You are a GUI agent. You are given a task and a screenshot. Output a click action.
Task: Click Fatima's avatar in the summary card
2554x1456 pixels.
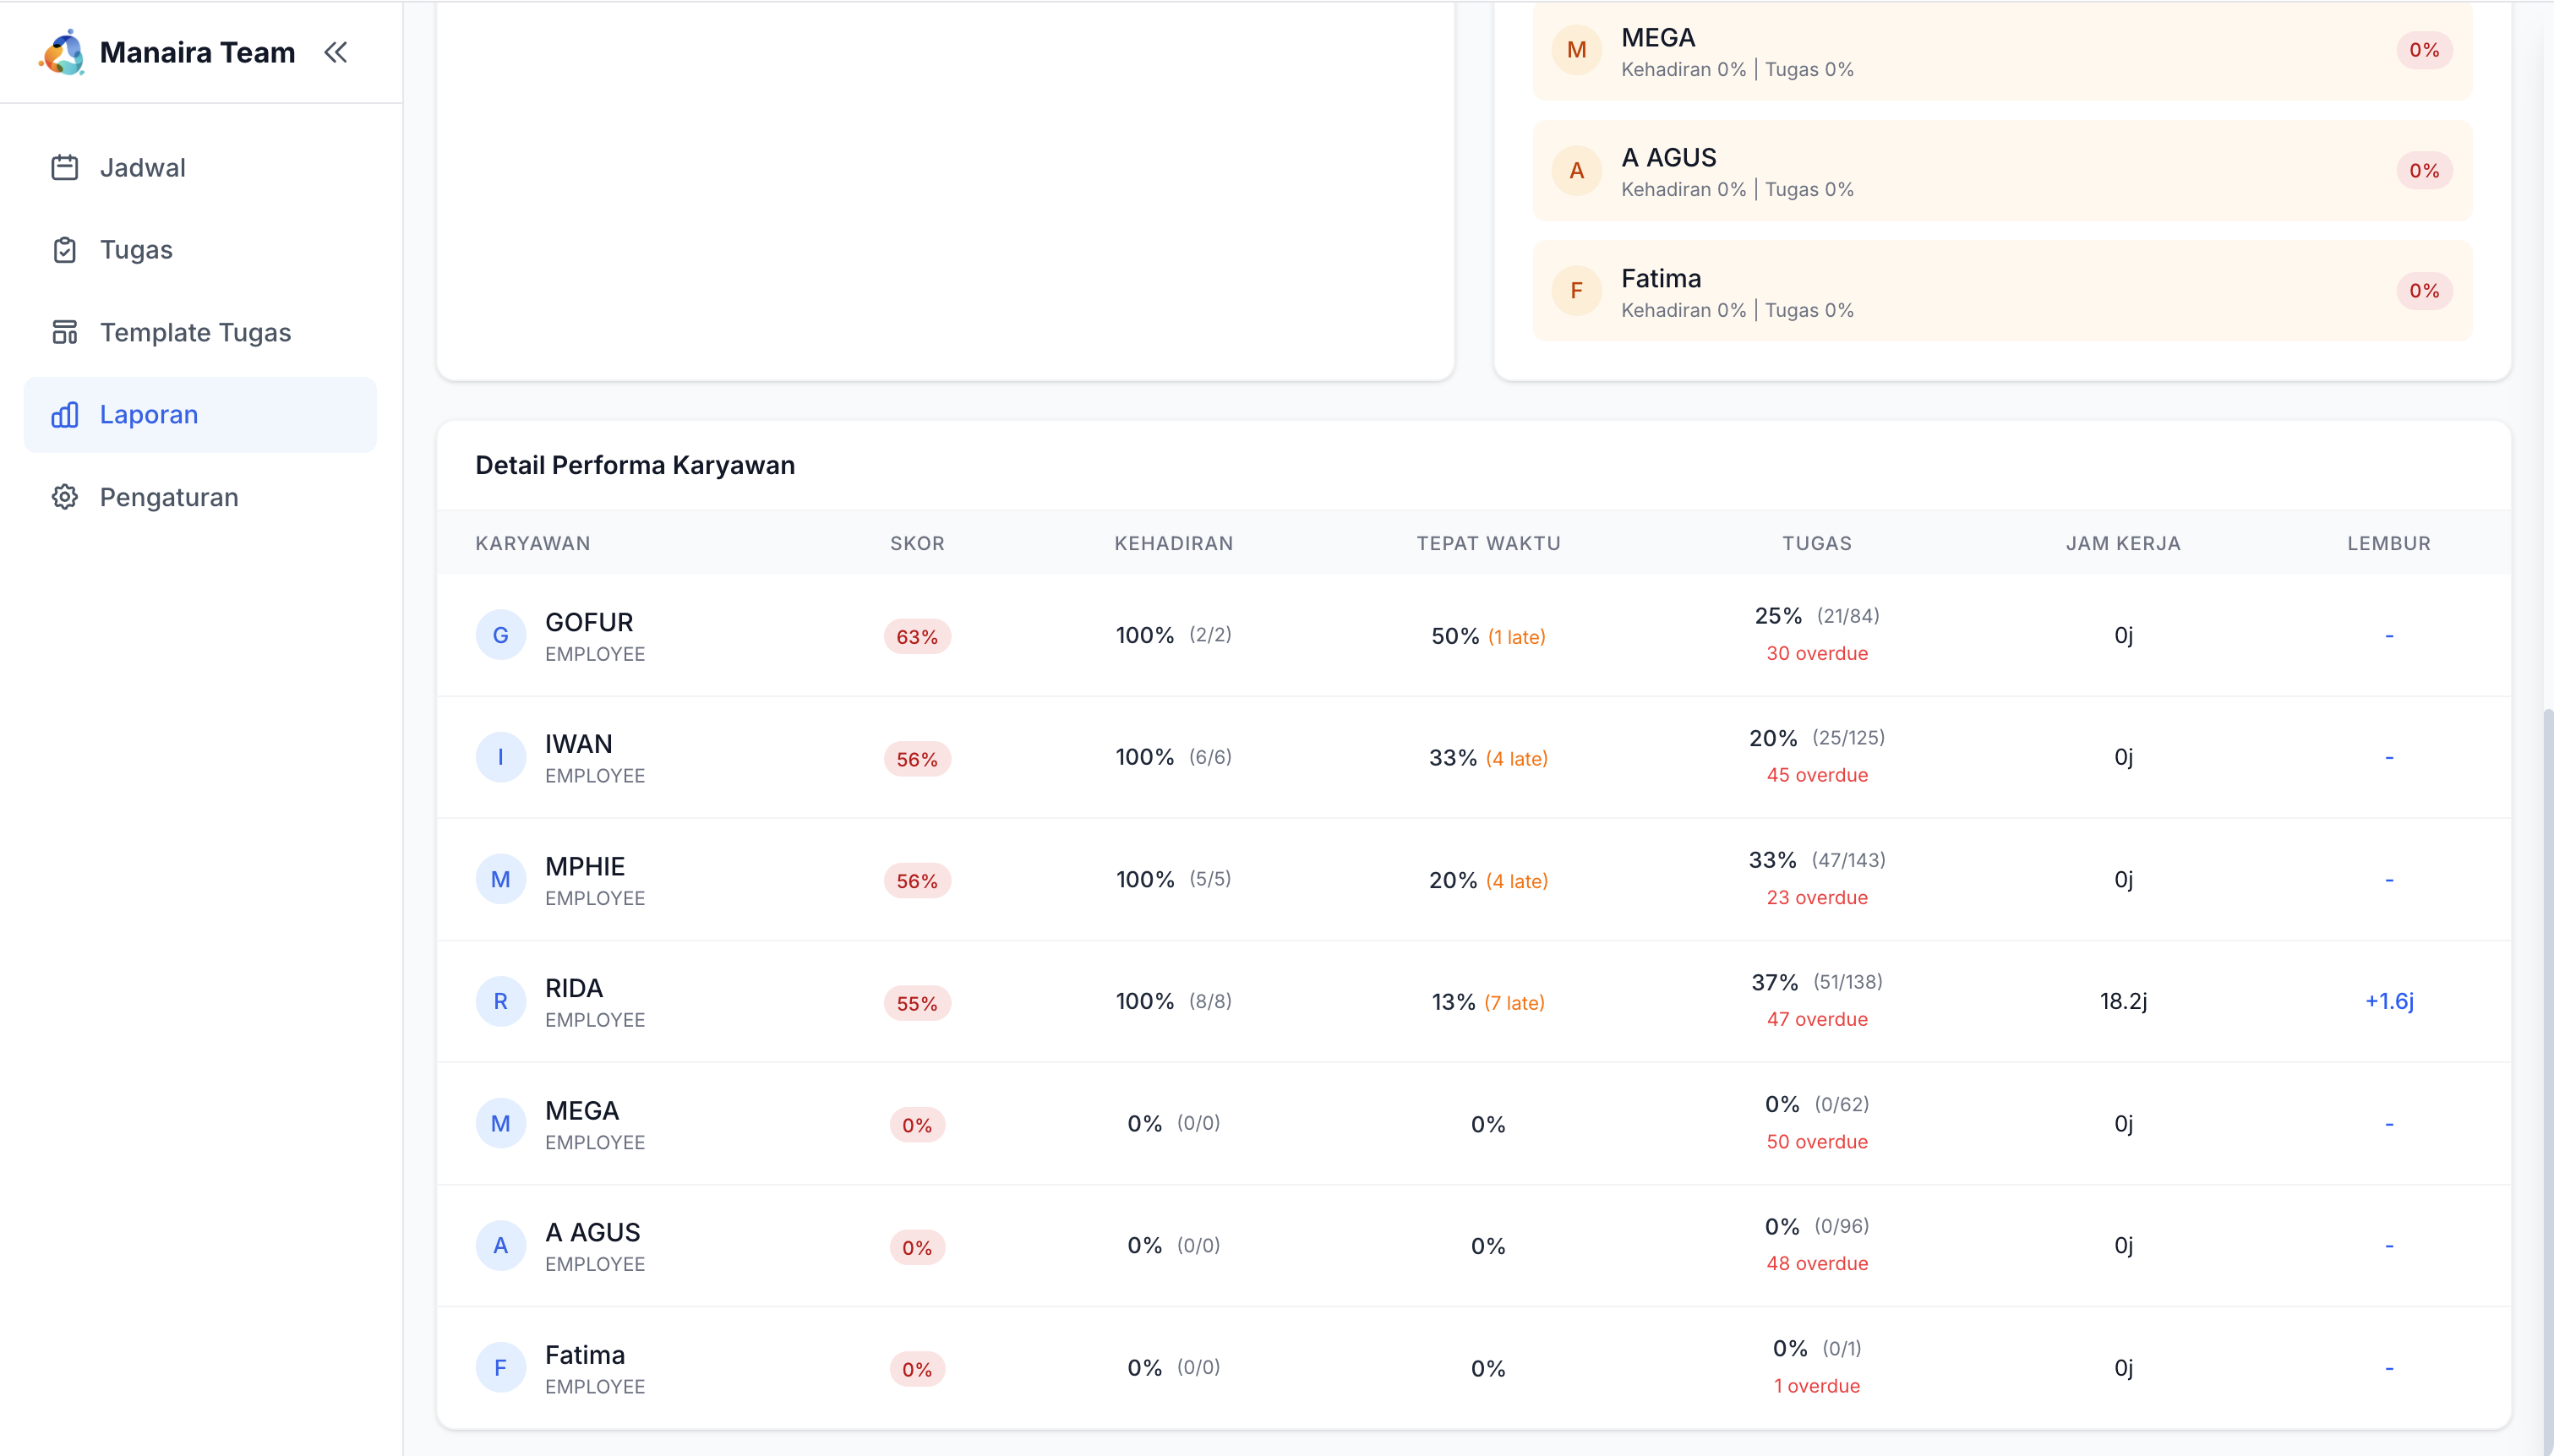[1575, 291]
